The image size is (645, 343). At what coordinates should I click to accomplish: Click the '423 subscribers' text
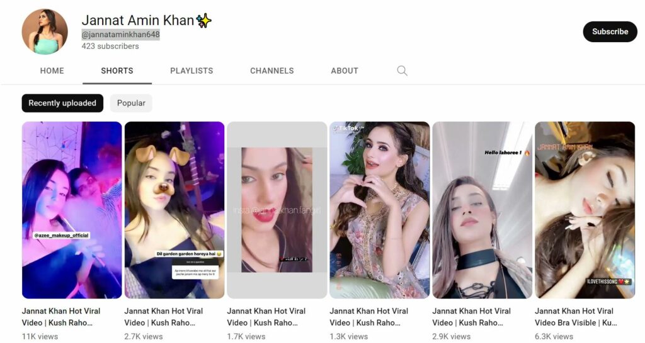(x=110, y=46)
